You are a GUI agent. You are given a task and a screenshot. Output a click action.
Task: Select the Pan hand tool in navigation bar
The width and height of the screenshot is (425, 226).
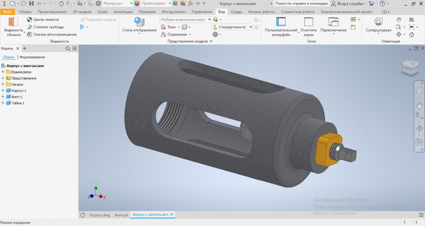pos(419,105)
